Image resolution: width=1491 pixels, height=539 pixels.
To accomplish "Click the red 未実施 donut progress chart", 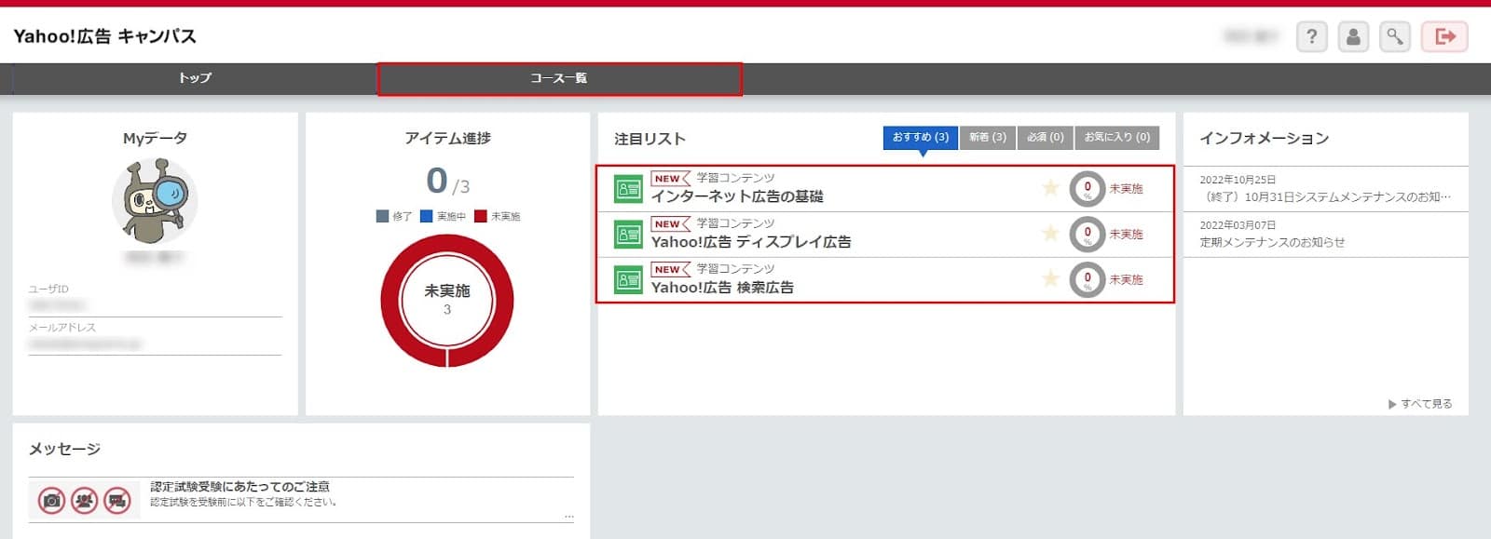I will coord(447,300).
